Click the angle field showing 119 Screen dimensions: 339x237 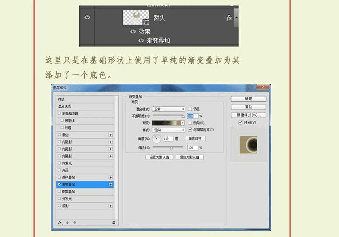click(x=168, y=138)
